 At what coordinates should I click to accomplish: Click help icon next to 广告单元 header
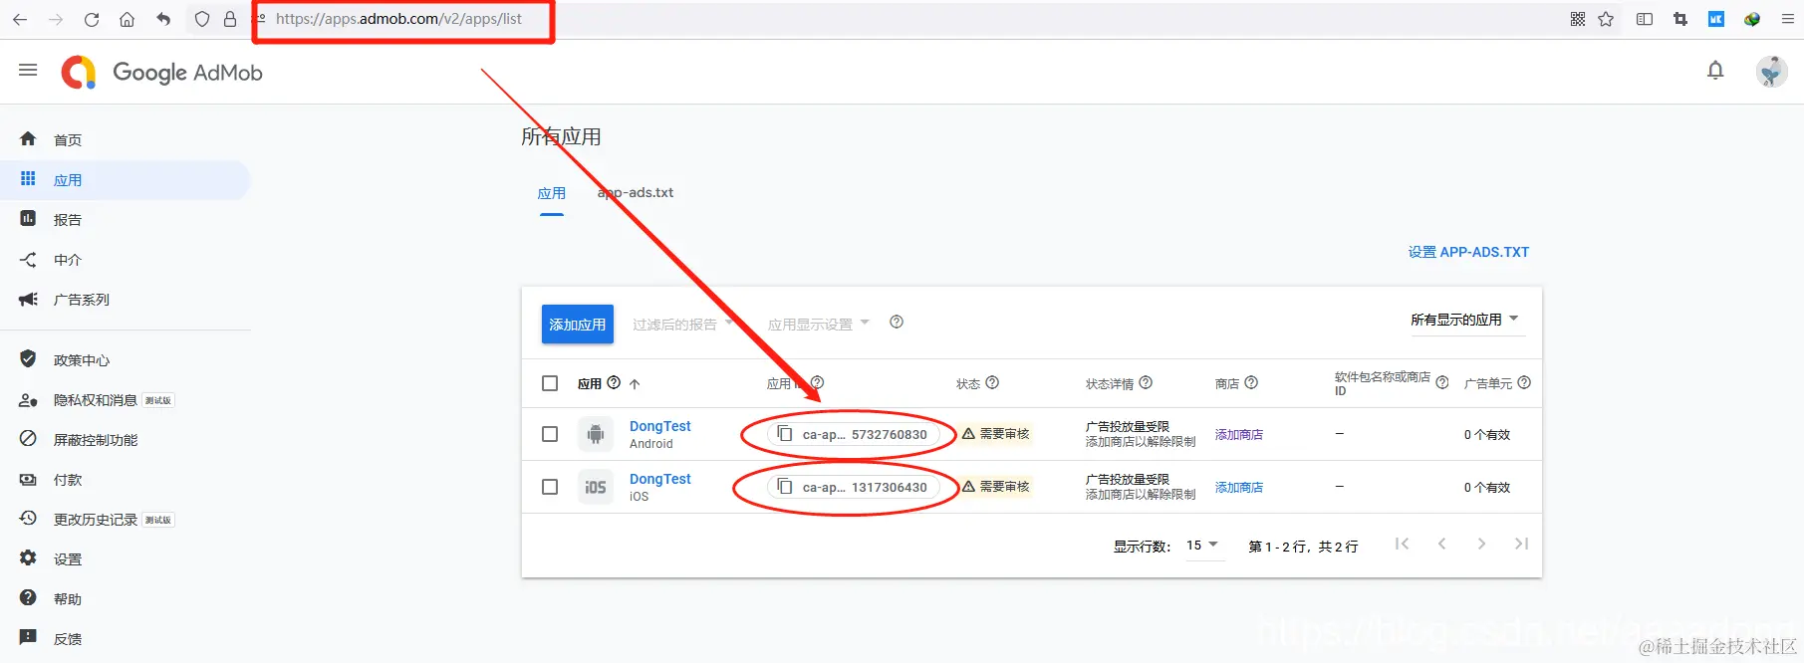coord(1524,382)
